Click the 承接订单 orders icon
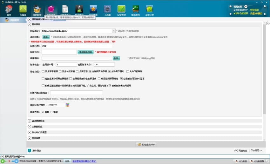This screenshot has height=164, width=270. [149, 10]
